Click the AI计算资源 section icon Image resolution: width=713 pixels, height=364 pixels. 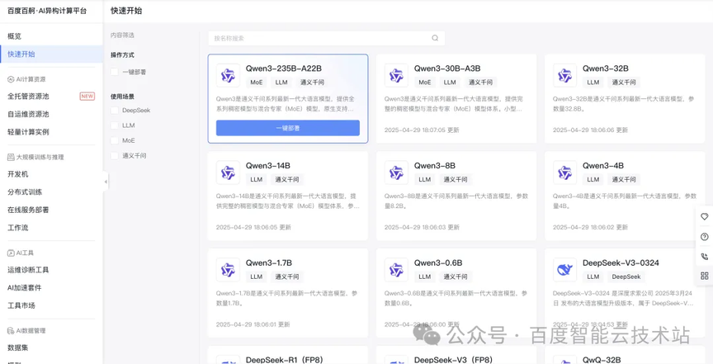(11, 79)
